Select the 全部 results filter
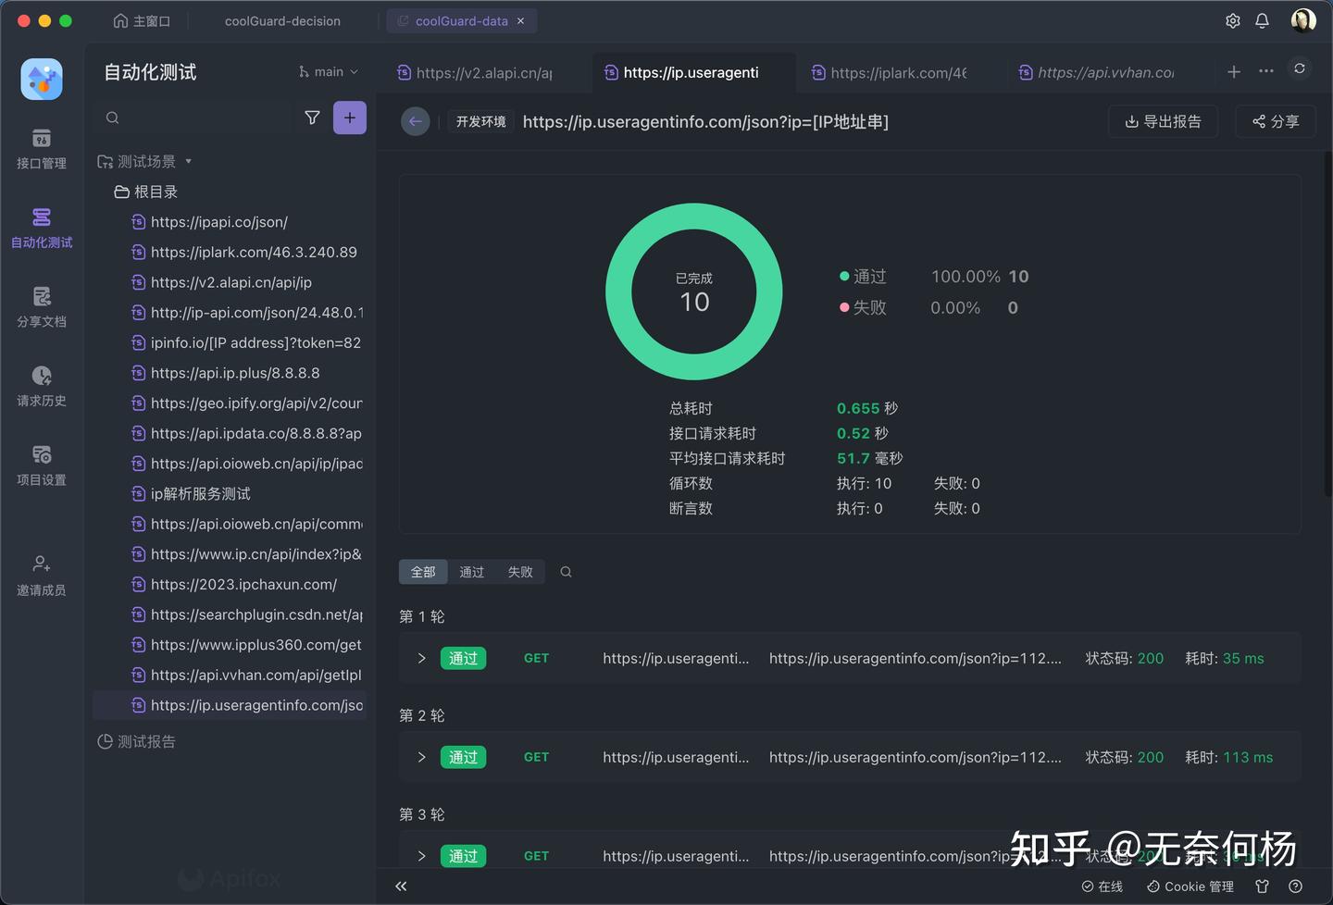 click(x=423, y=572)
